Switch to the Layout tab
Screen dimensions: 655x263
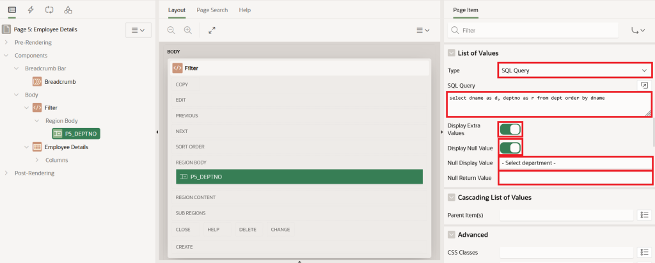point(177,10)
